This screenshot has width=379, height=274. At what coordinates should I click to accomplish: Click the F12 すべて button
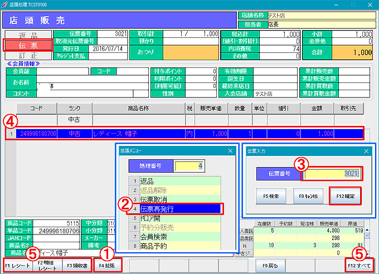(359, 266)
